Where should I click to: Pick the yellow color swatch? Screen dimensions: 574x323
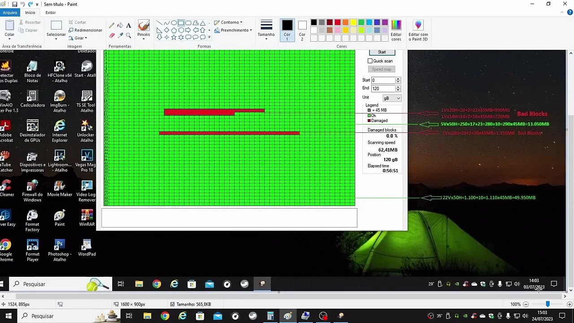pyautogui.click(x=353, y=22)
